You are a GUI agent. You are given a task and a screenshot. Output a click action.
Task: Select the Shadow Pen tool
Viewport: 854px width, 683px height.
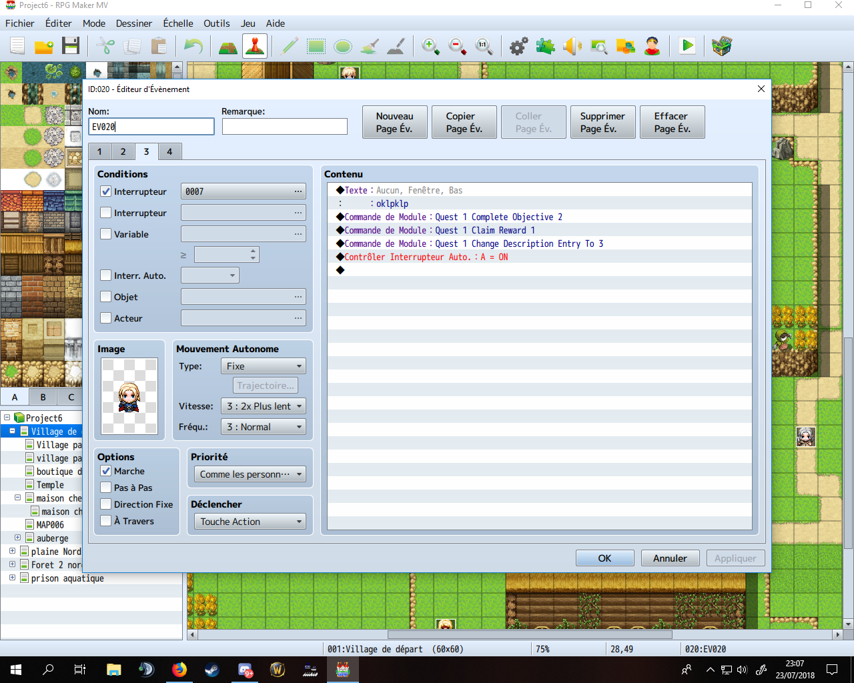(x=396, y=46)
